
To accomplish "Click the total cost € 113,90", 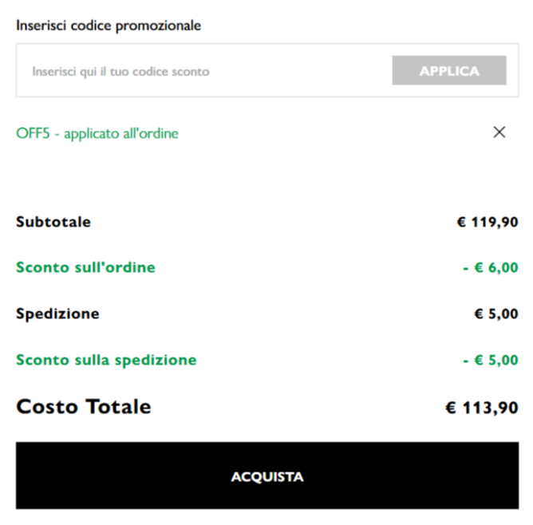I will [481, 408].
